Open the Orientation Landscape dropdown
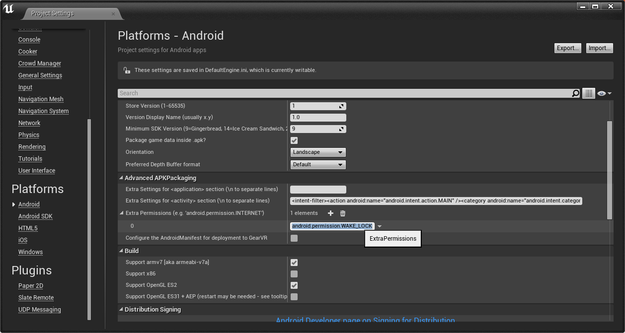 point(318,152)
